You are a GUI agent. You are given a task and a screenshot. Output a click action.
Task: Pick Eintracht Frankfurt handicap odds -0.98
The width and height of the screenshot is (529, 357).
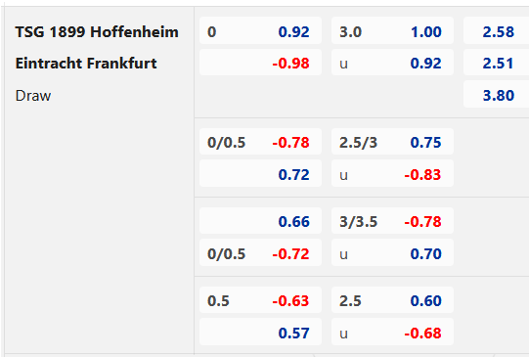coord(260,64)
